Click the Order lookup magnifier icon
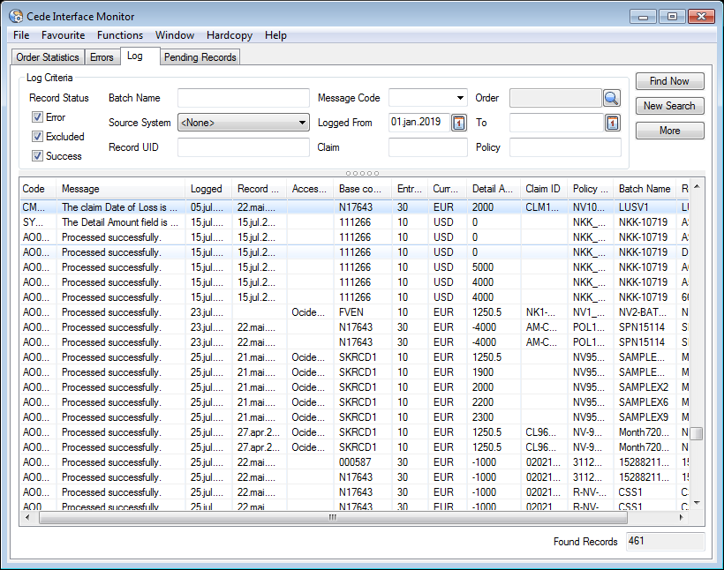This screenshot has height=570, width=724. pos(612,98)
